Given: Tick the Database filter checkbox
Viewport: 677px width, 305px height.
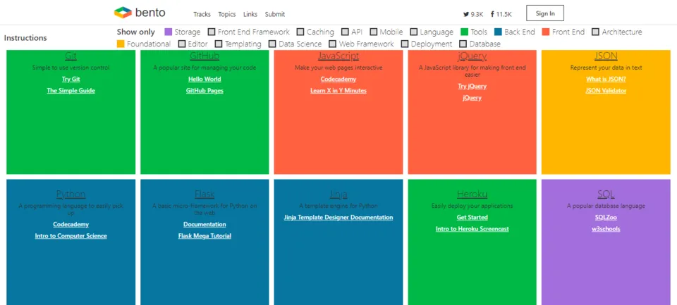Looking at the screenshot, I should [x=463, y=44].
